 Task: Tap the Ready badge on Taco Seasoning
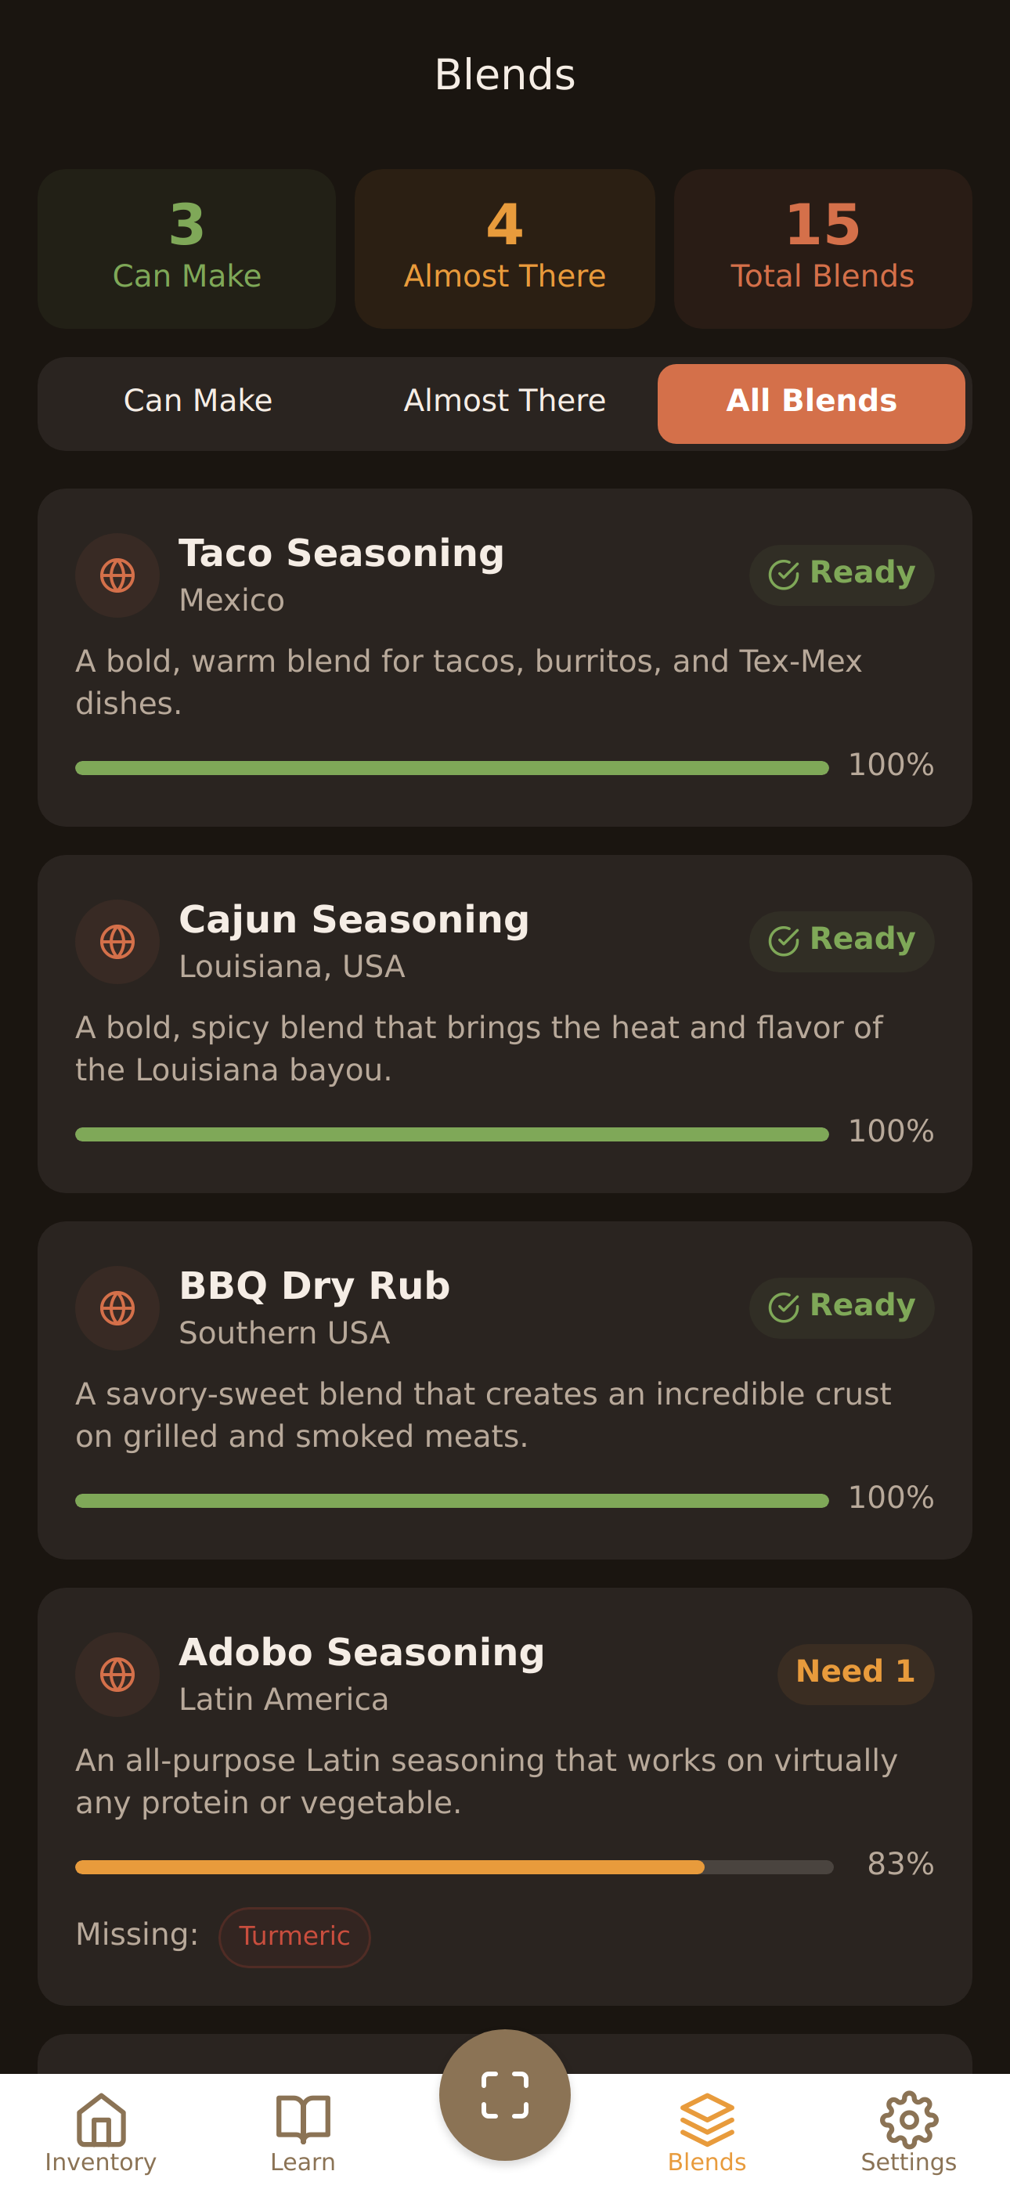coord(840,574)
